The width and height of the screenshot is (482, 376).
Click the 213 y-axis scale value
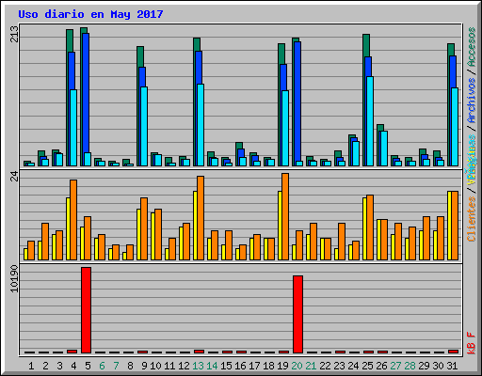(14, 34)
